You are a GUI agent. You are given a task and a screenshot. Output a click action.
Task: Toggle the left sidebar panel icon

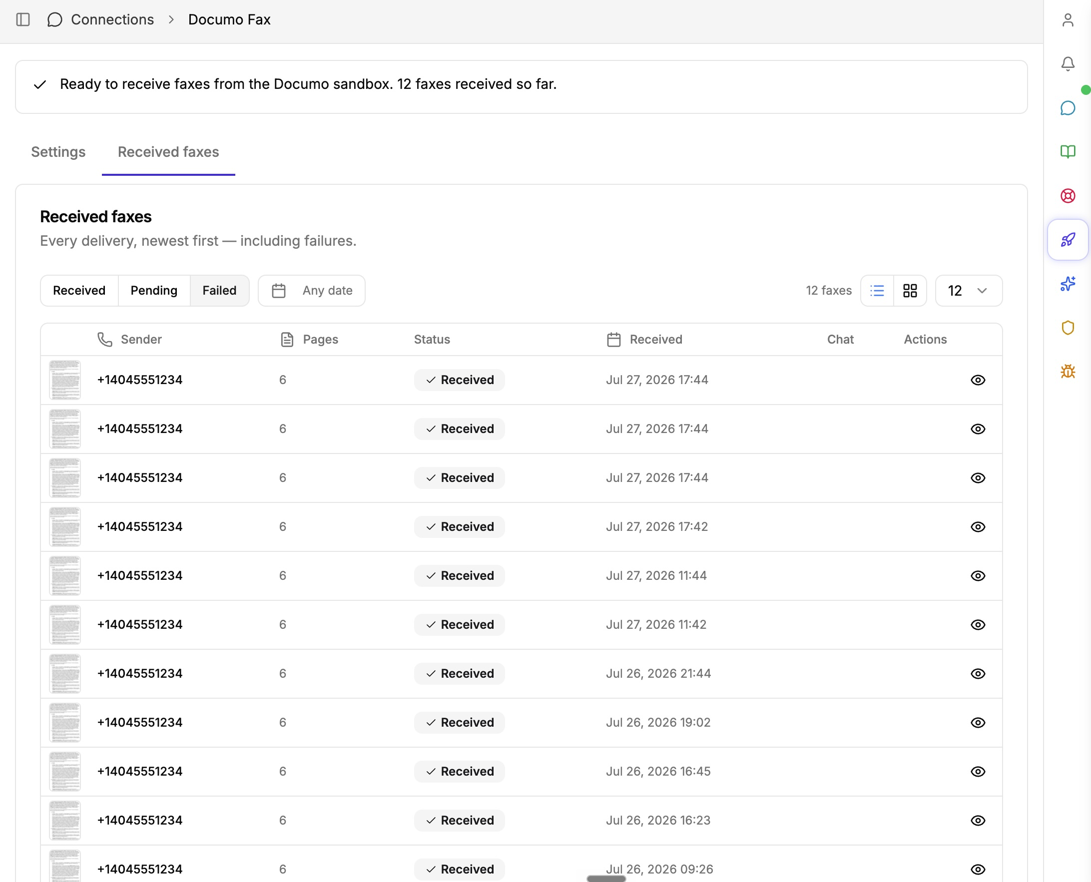click(23, 20)
